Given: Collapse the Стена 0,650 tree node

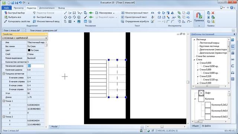Looking at the screenshot, I should (197, 63).
